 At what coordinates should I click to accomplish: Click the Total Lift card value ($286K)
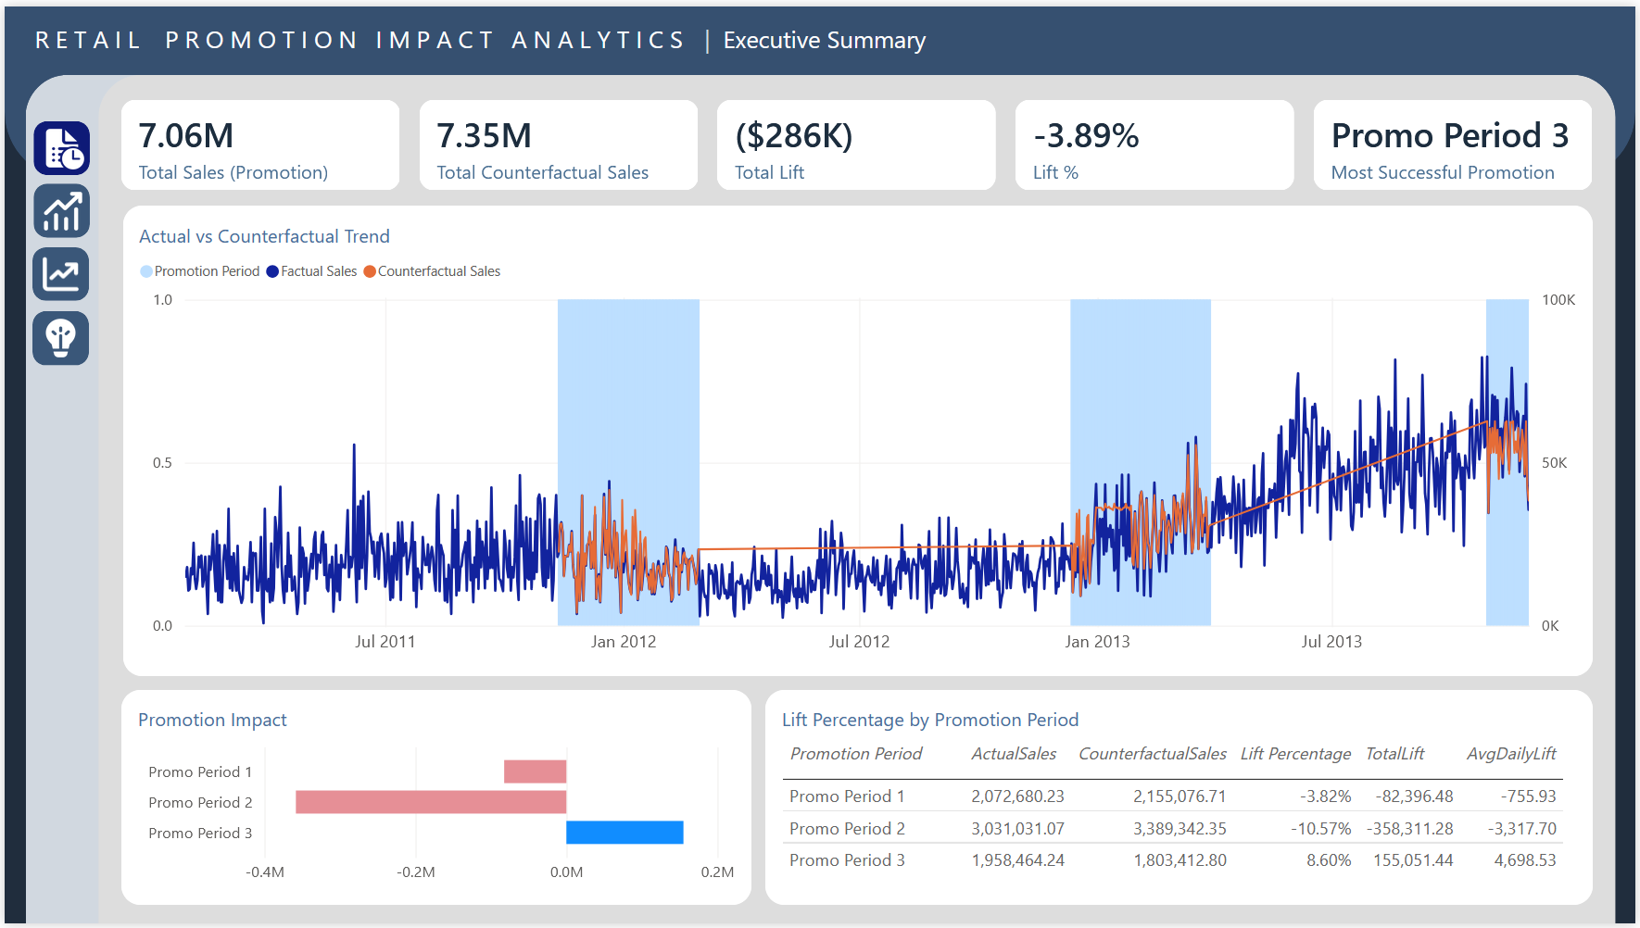[x=794, y=136]
